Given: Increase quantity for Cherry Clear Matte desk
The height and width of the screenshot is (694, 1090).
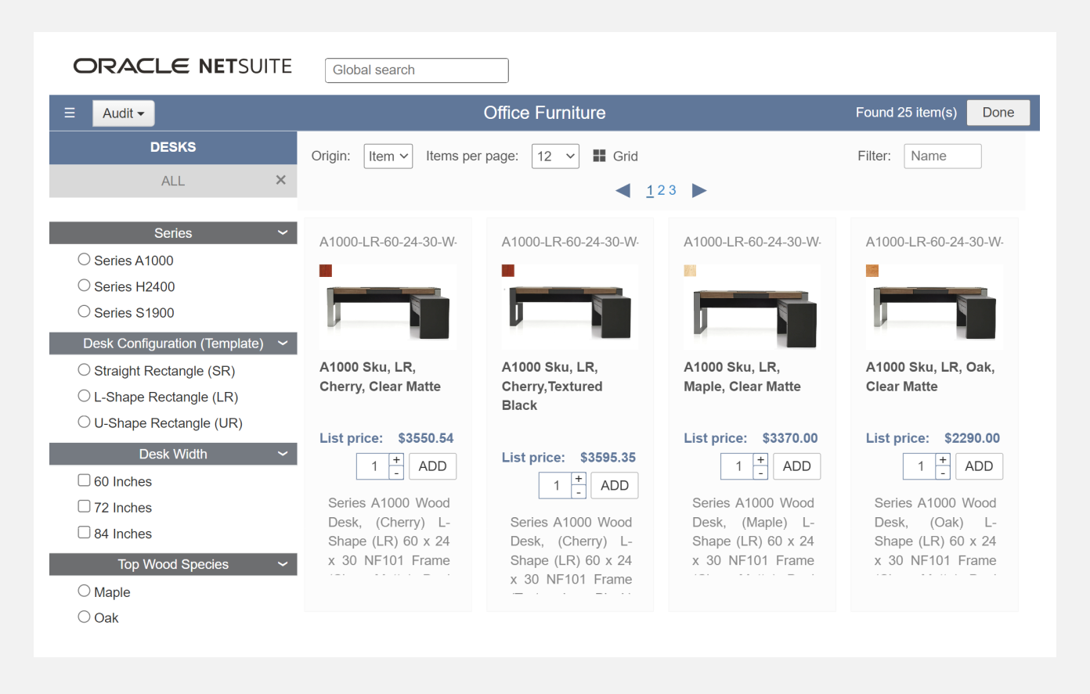Looking at the screenshot, I should point(397,460).
